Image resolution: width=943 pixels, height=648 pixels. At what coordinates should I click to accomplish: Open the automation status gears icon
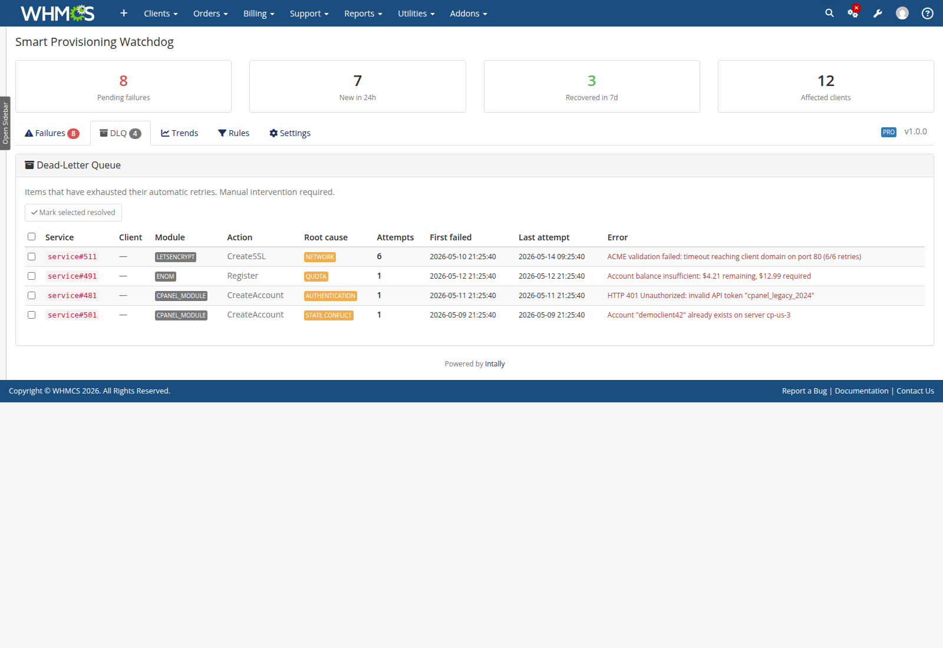click(853, 13)
